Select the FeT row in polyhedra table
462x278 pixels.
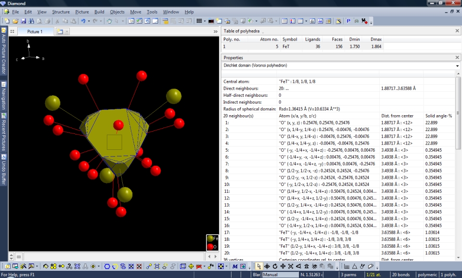(x=286, y=47)
